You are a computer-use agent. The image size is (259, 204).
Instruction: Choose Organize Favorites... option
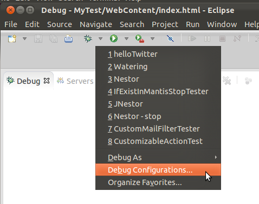point(158,182)
